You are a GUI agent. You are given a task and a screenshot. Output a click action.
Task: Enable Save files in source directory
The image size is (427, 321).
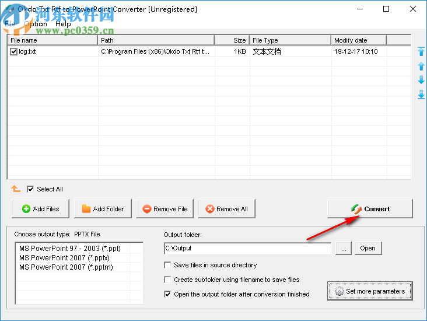pos(167,265)
